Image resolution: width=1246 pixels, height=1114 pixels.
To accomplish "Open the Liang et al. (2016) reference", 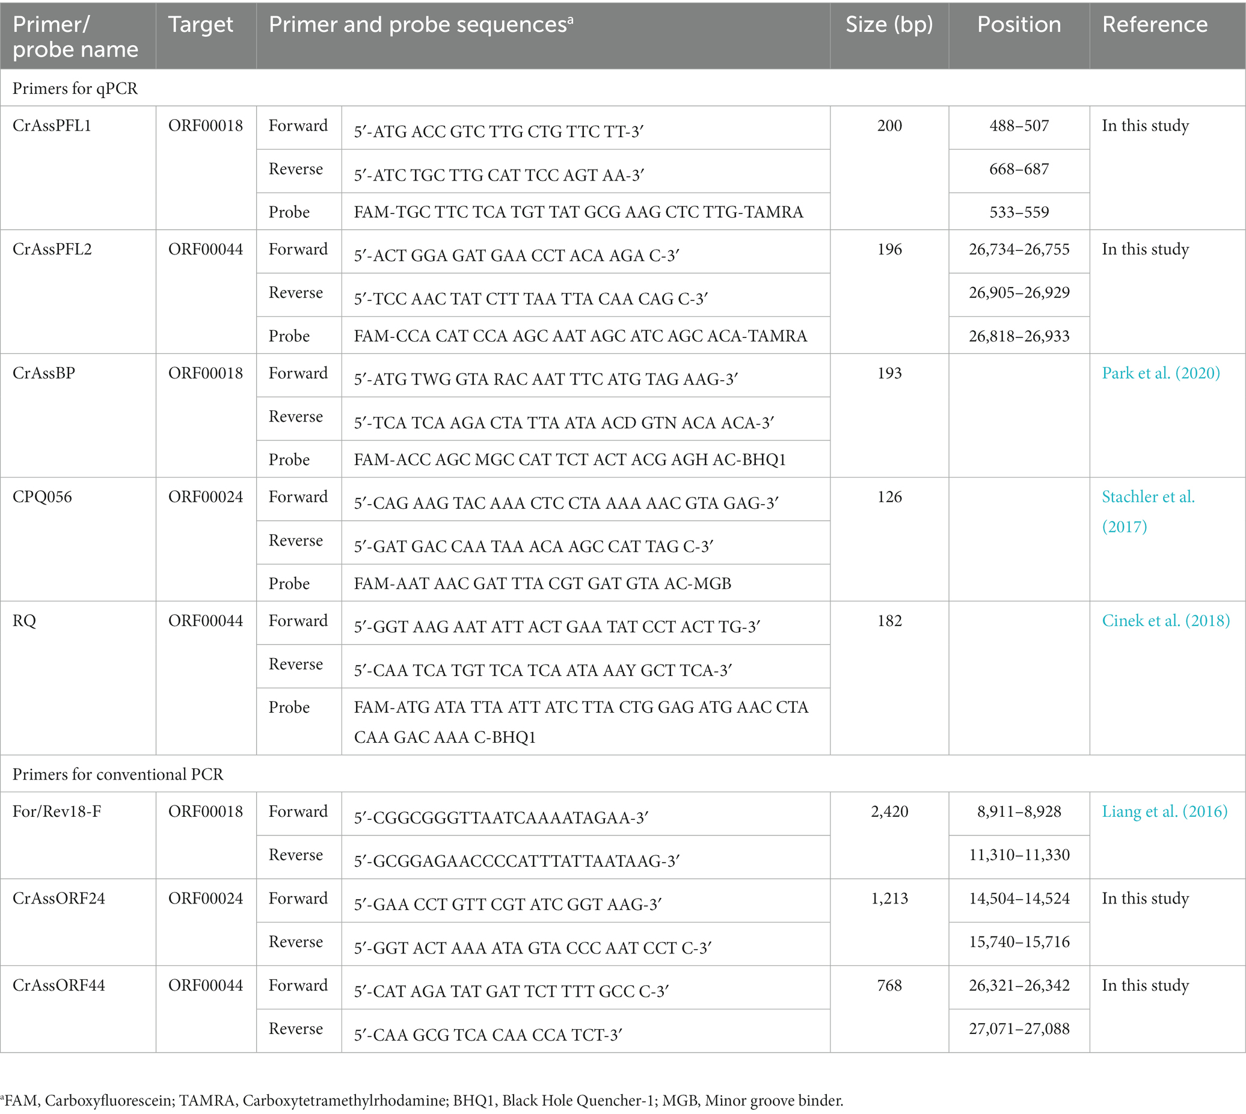I will 1164,811.
